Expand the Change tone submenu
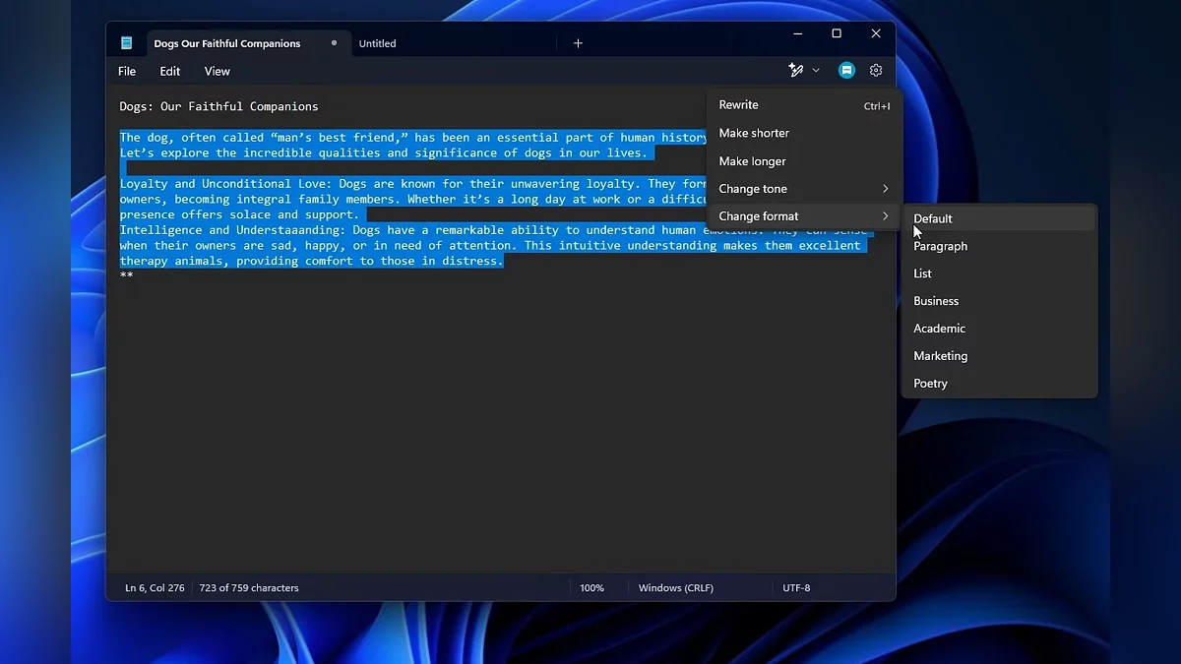 pos(802,189)
